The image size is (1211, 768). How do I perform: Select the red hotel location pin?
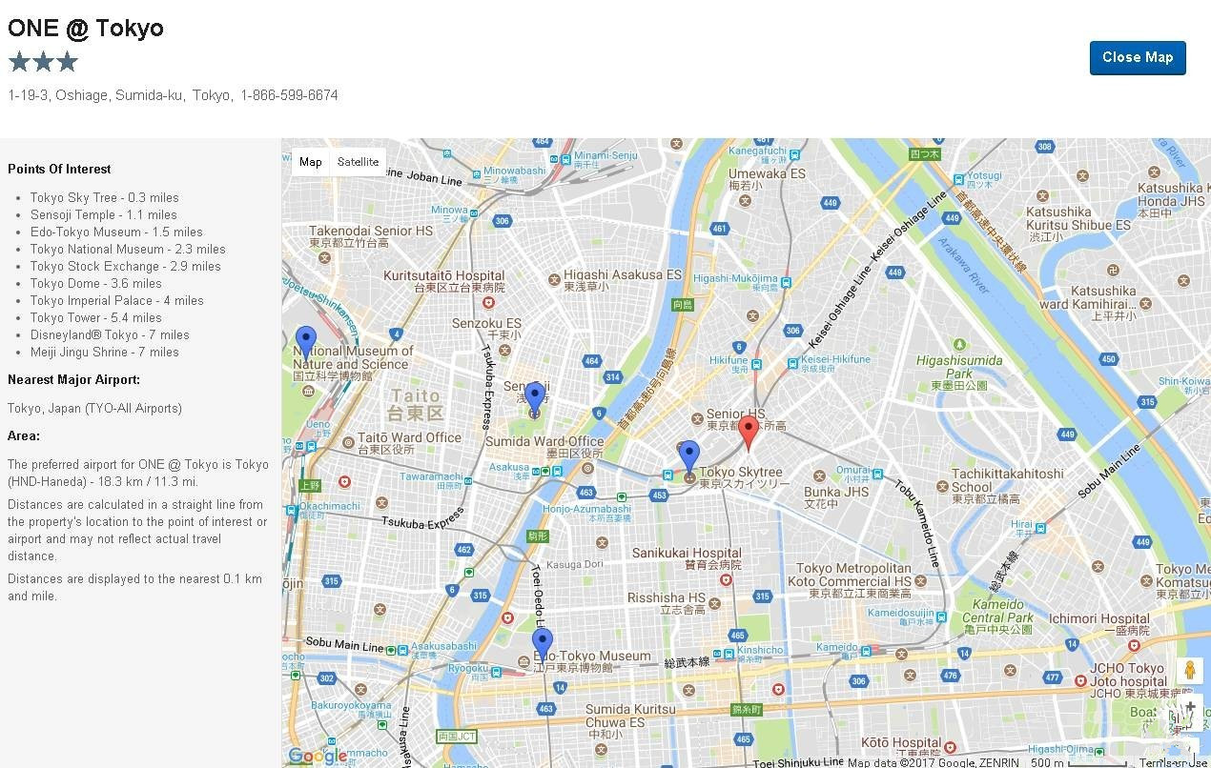[x=749, y=432]
